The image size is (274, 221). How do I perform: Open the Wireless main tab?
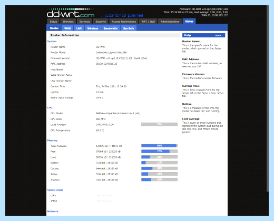click(x=68, y=22)
